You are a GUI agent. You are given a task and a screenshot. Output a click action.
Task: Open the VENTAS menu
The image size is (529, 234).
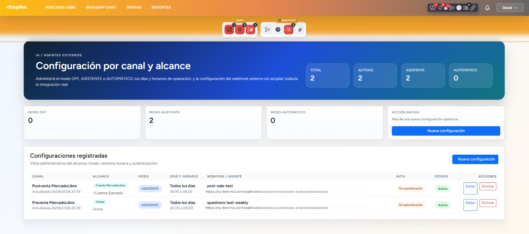click(134, 7)
